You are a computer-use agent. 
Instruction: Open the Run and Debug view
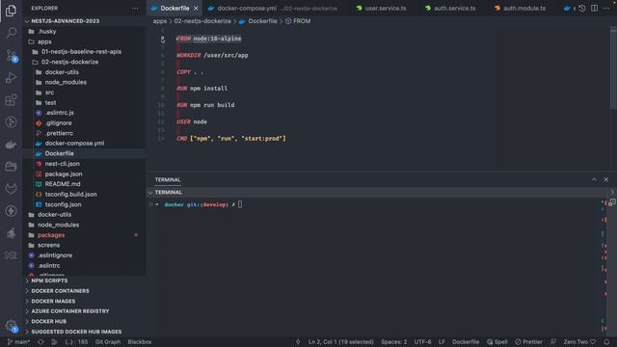pyautogui.click(x=11, y=77)
